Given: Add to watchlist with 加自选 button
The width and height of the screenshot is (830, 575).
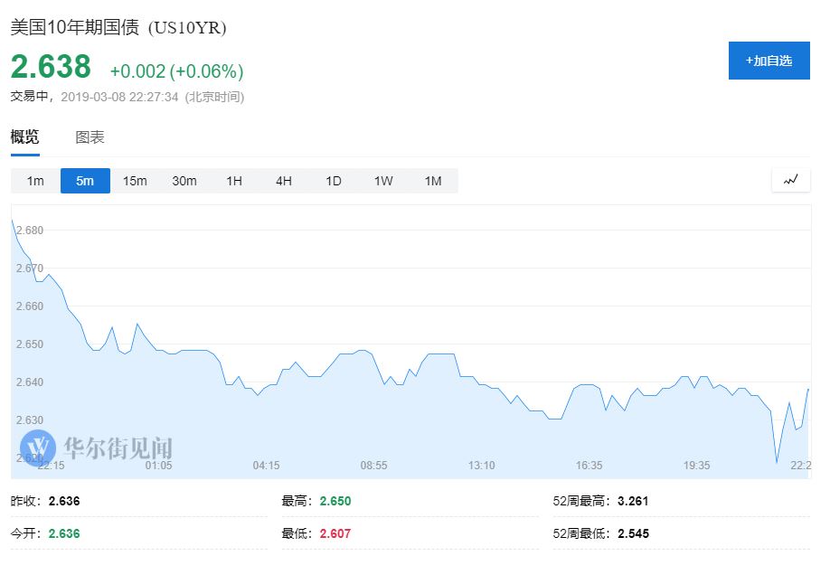Looking at the screenshot, I should click(x=769, y=61).
